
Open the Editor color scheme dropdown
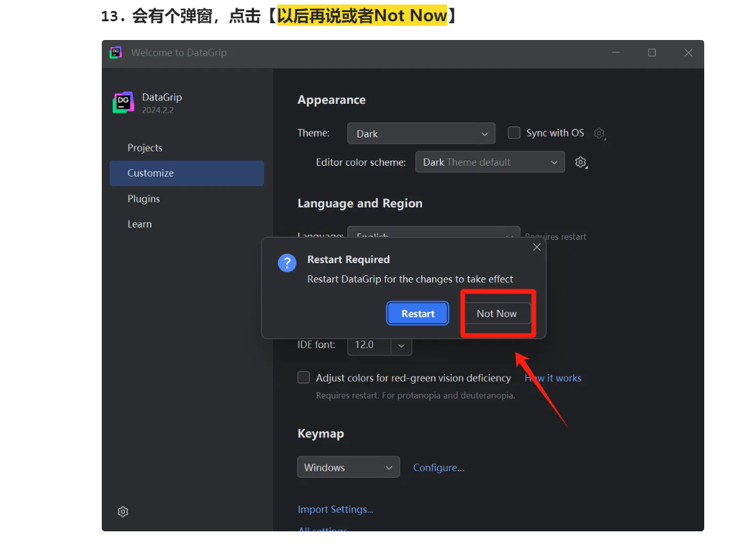point(490,162)
